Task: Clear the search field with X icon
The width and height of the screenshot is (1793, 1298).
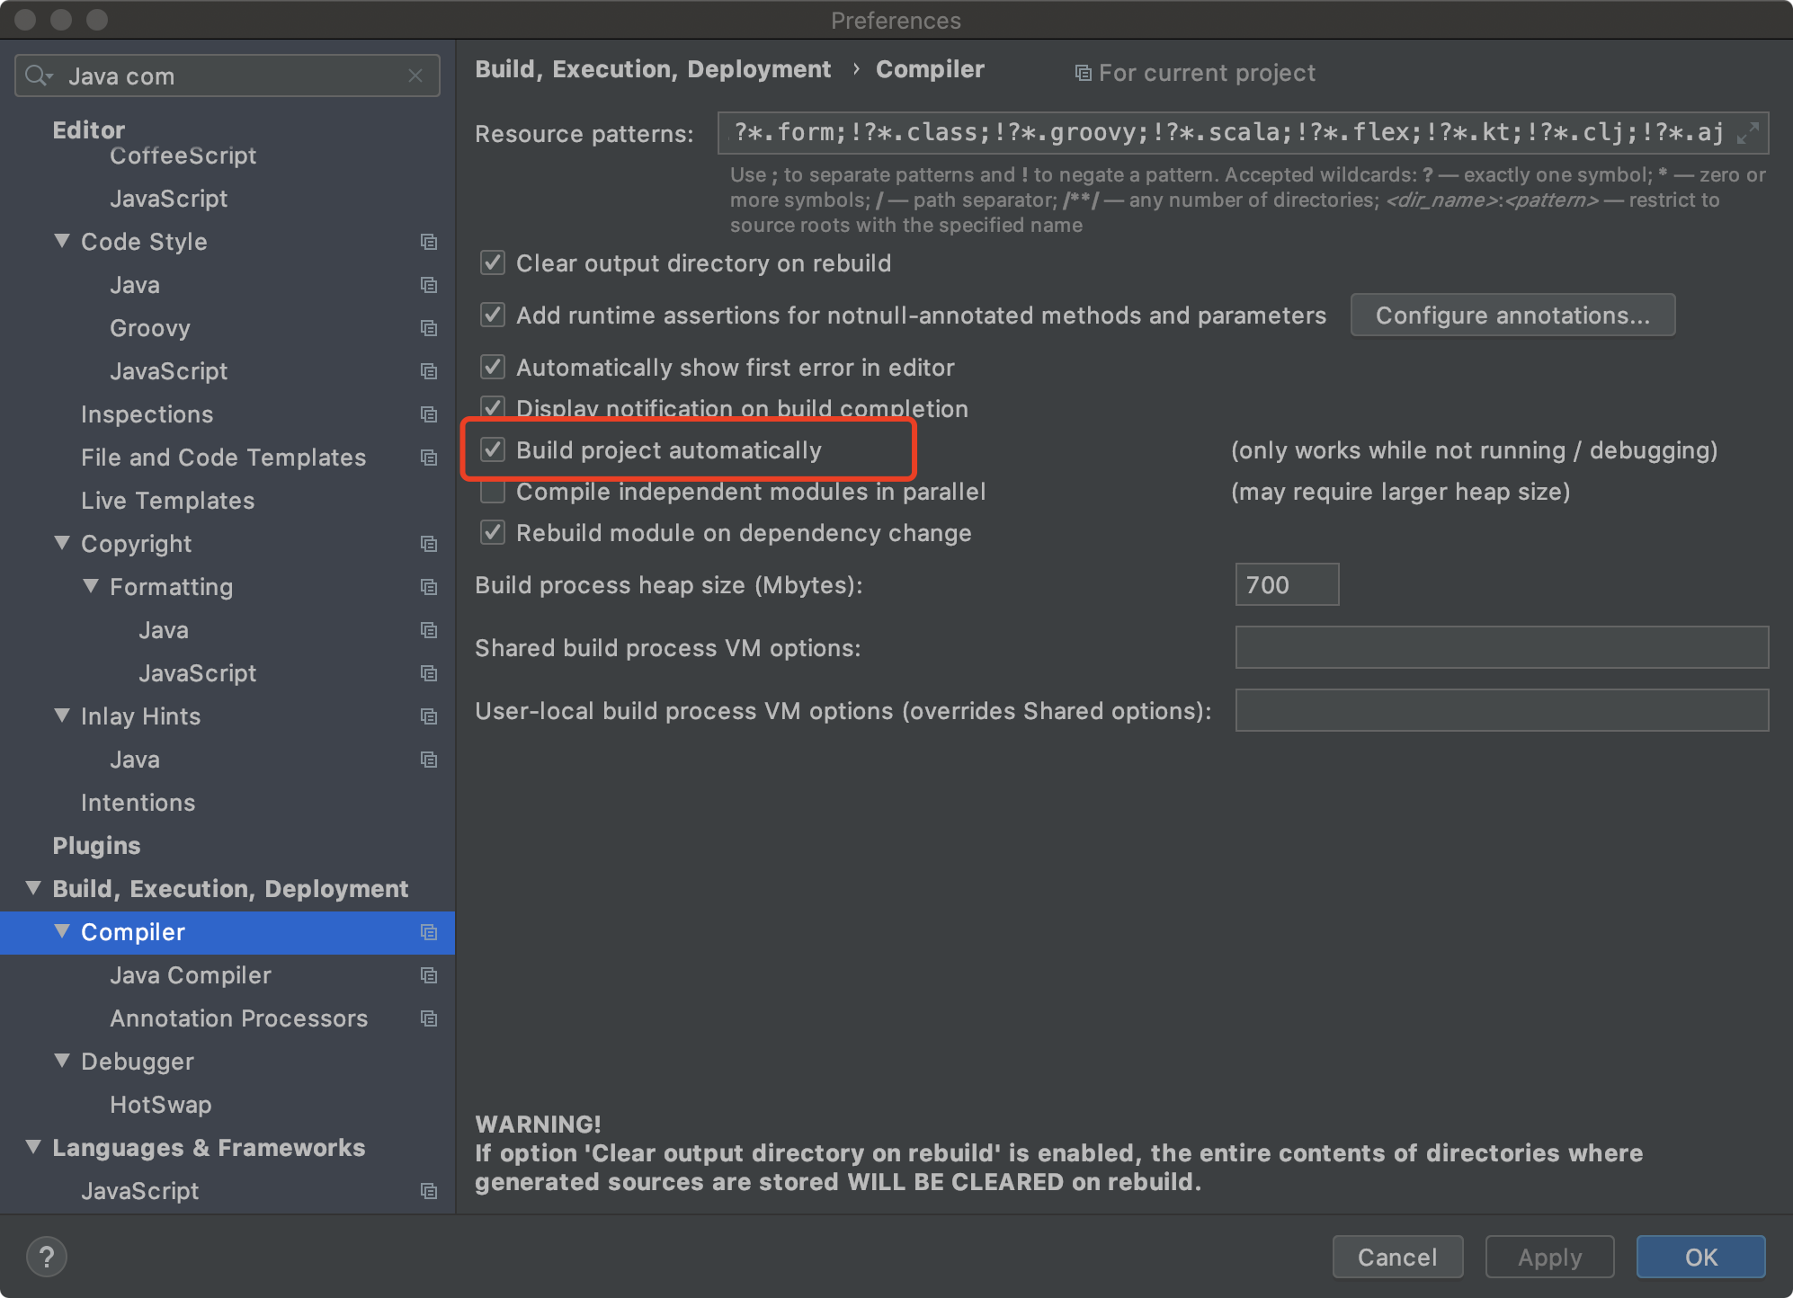Action: coord(415,76)
